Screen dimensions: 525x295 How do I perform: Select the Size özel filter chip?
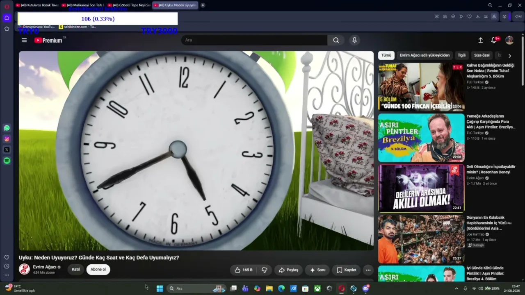482,55
